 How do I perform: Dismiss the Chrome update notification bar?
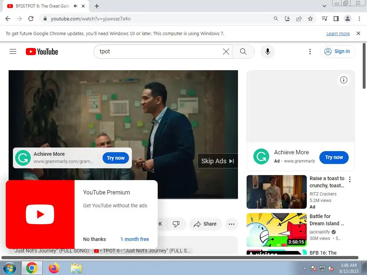(x=358, y=33)
